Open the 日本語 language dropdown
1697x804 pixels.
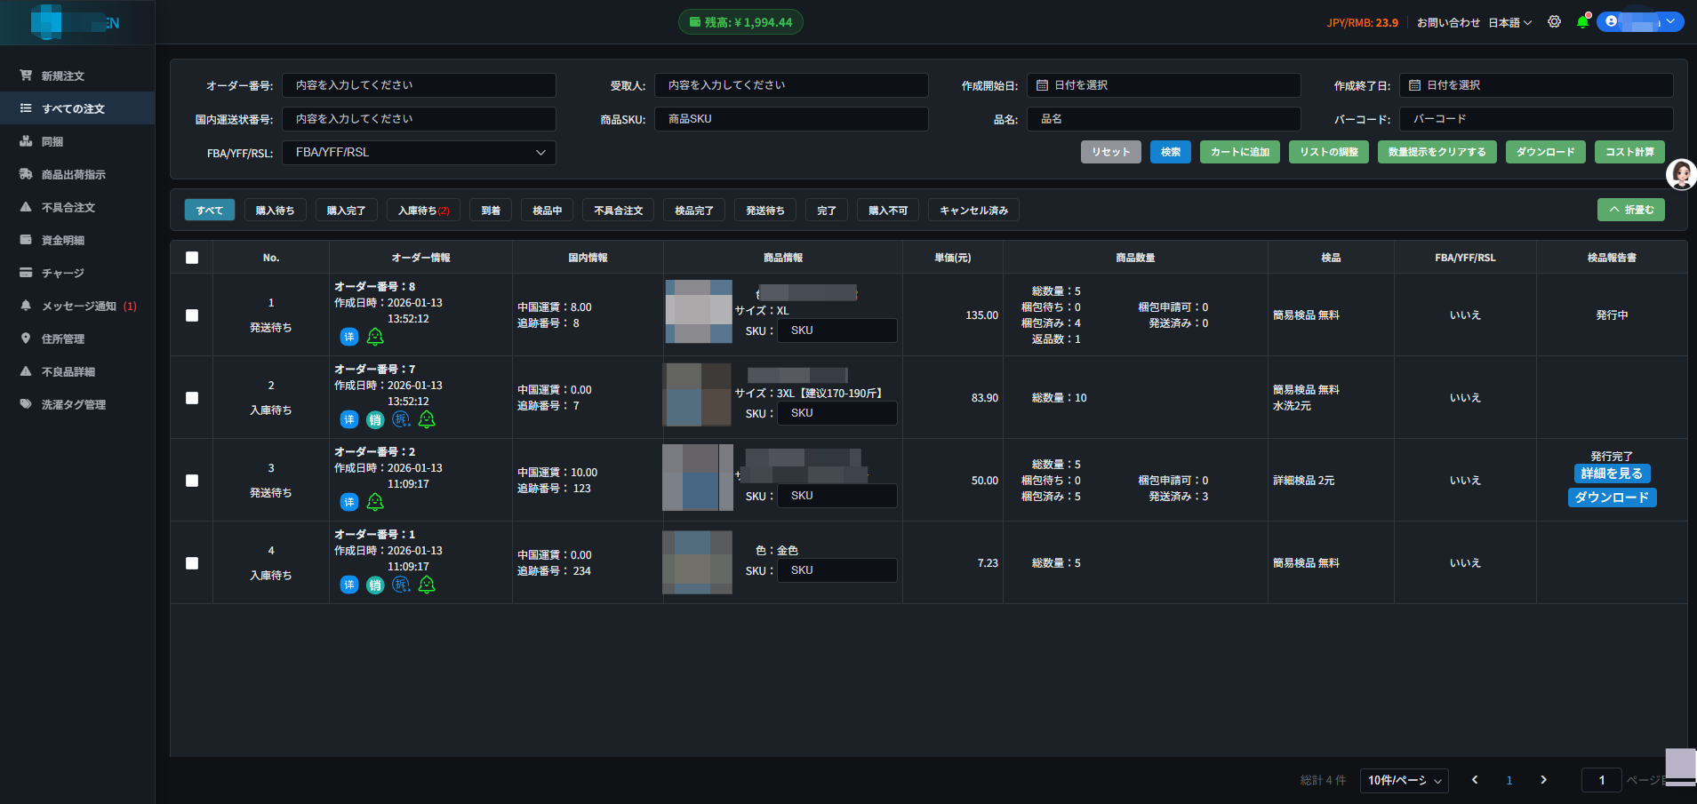pyautogui.click(x=1510, y=23)
